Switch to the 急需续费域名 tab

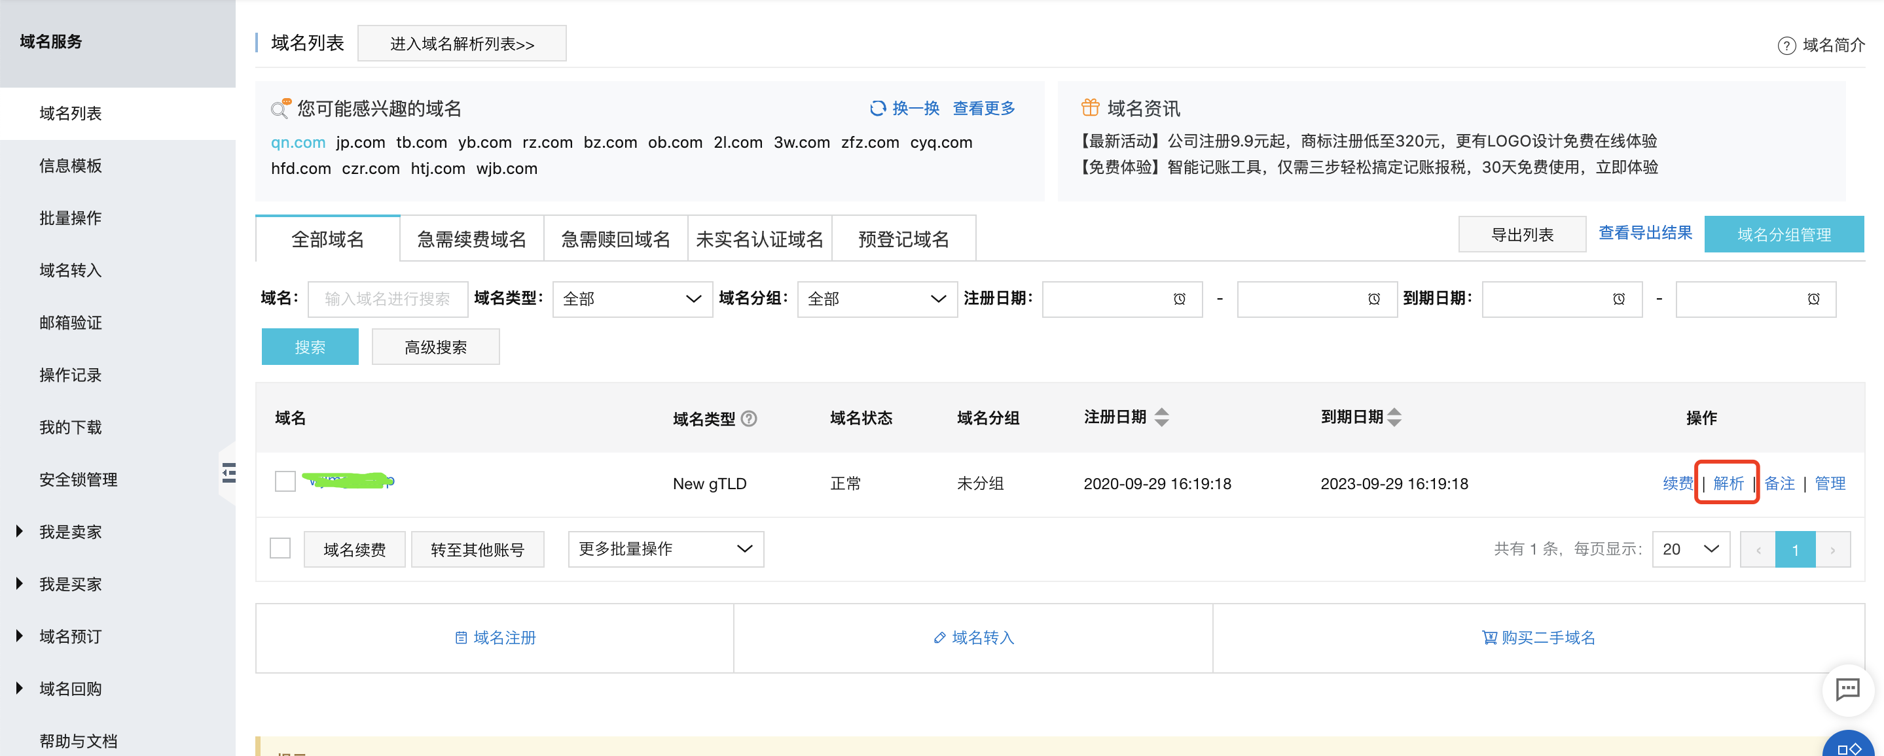(x=472, y=239)
